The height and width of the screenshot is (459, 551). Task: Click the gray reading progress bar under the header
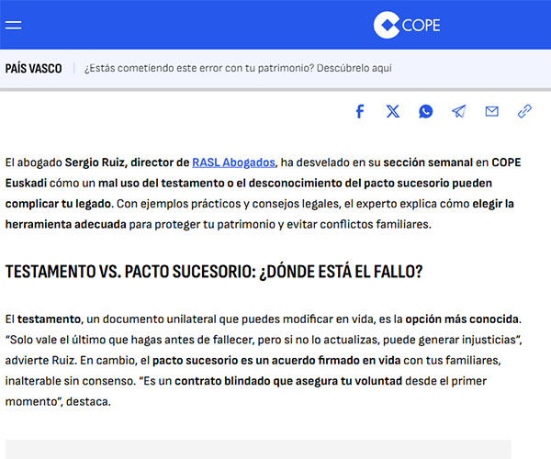tap(275, 89)
